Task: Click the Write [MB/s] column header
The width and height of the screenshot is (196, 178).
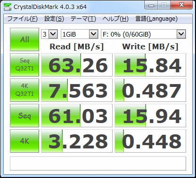Action: tap(150, 46)
